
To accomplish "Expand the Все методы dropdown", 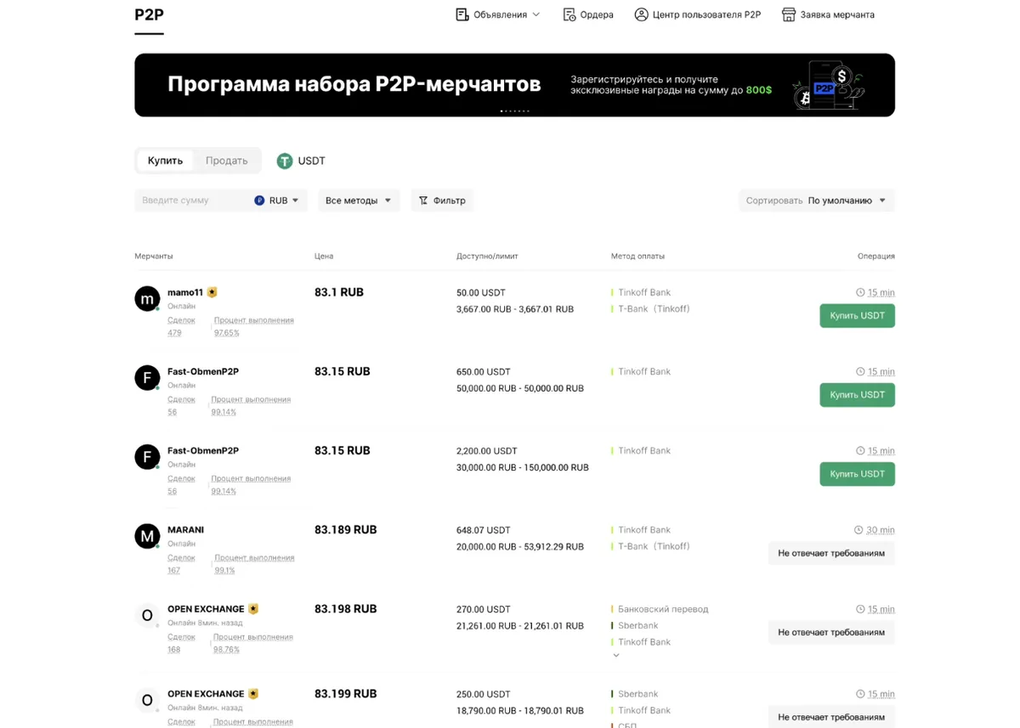I will click(x=358, y=200).
